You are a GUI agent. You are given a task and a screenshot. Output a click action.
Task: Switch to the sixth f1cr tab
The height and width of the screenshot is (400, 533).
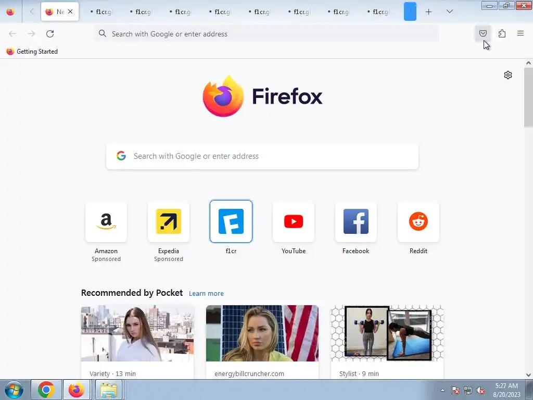(x=299, y=12)
